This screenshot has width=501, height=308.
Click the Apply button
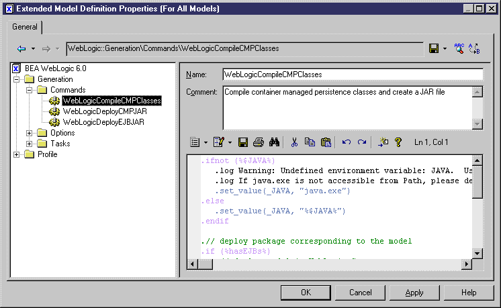coord(414,293)
